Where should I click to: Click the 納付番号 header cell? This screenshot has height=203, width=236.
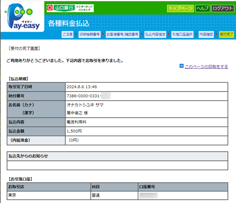tap(36, 96)
